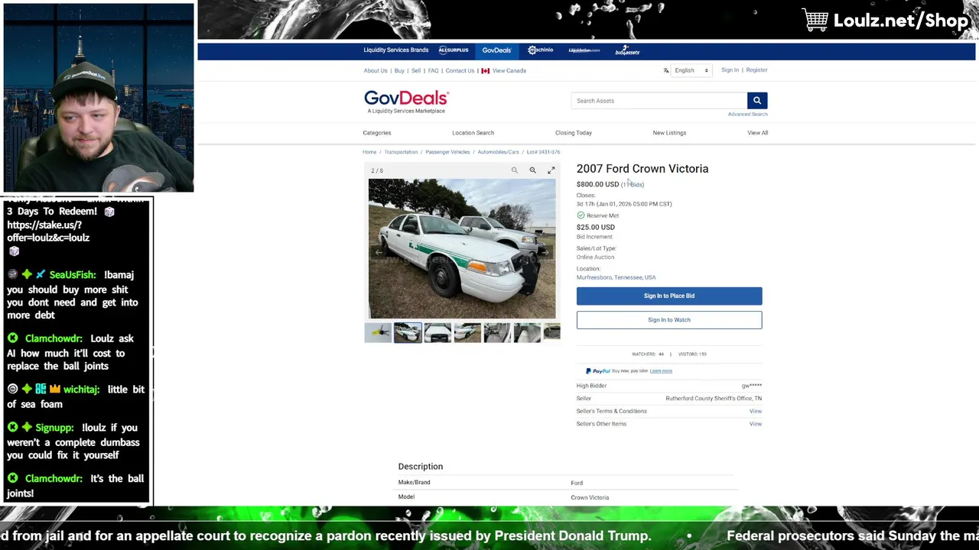Image resolution: width=979 pixels, height=550 pixels.
Task: Click the Buy link
Action: pos(399,71)
